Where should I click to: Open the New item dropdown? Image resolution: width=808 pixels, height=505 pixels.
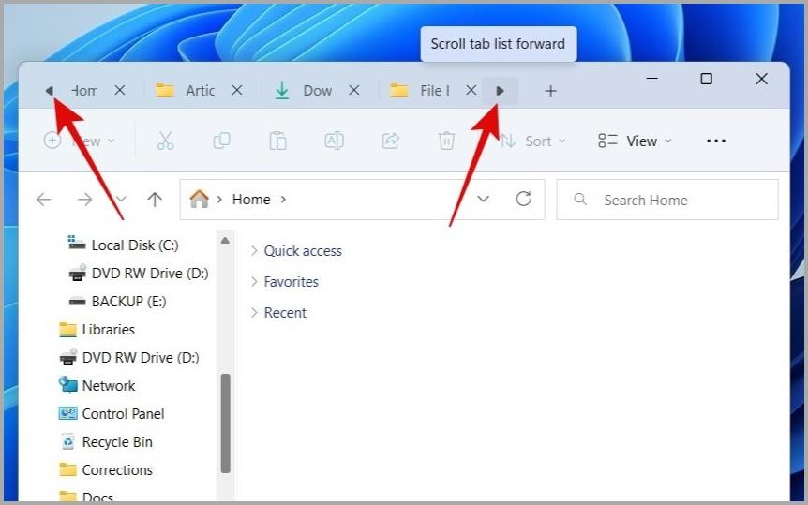(80, 141)
